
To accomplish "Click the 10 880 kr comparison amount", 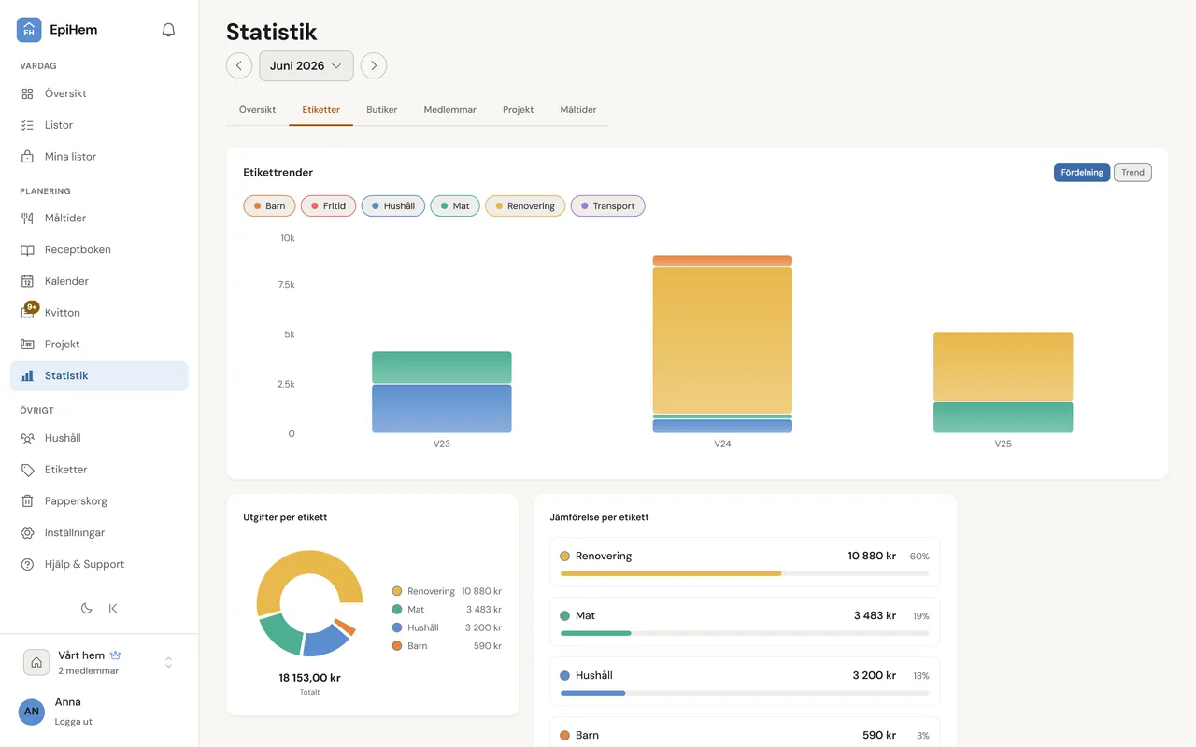I will pos(872,556).
